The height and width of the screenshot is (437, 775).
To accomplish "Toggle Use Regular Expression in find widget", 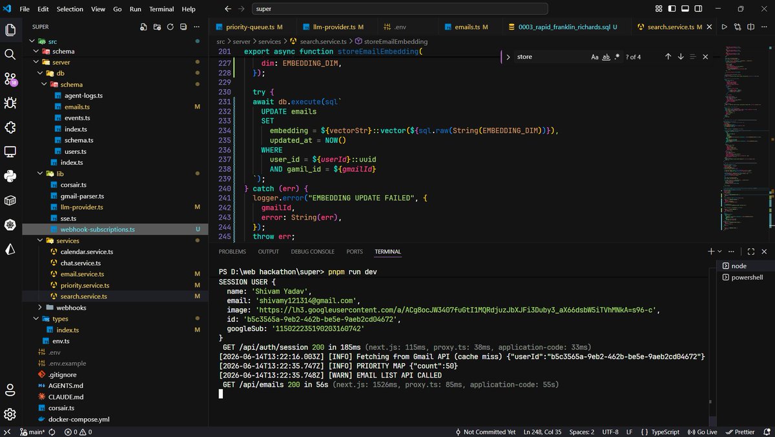I will coord(617,57).
